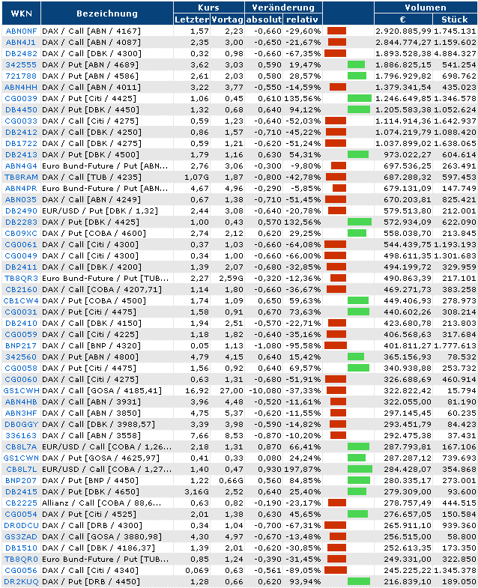Open WKN link CG0054
This screenshot has height=588, width=478.
(21, 515)
